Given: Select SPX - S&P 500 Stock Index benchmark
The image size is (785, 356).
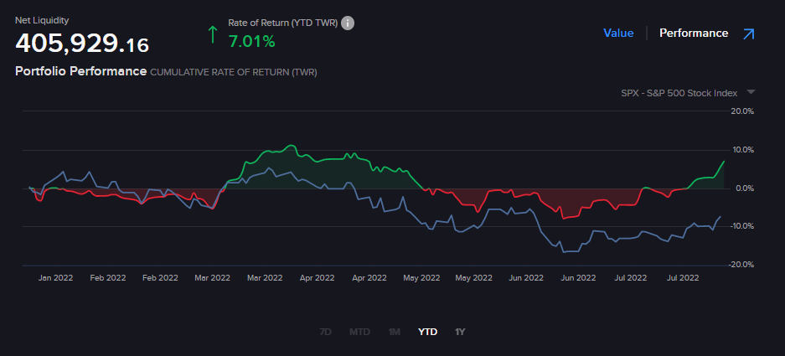Looking at the screenshot, I should 679,92.
